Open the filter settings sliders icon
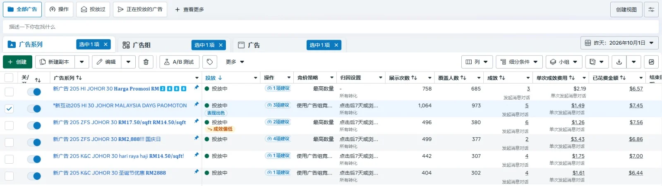662x186 pixels. (x=651, y=10)
